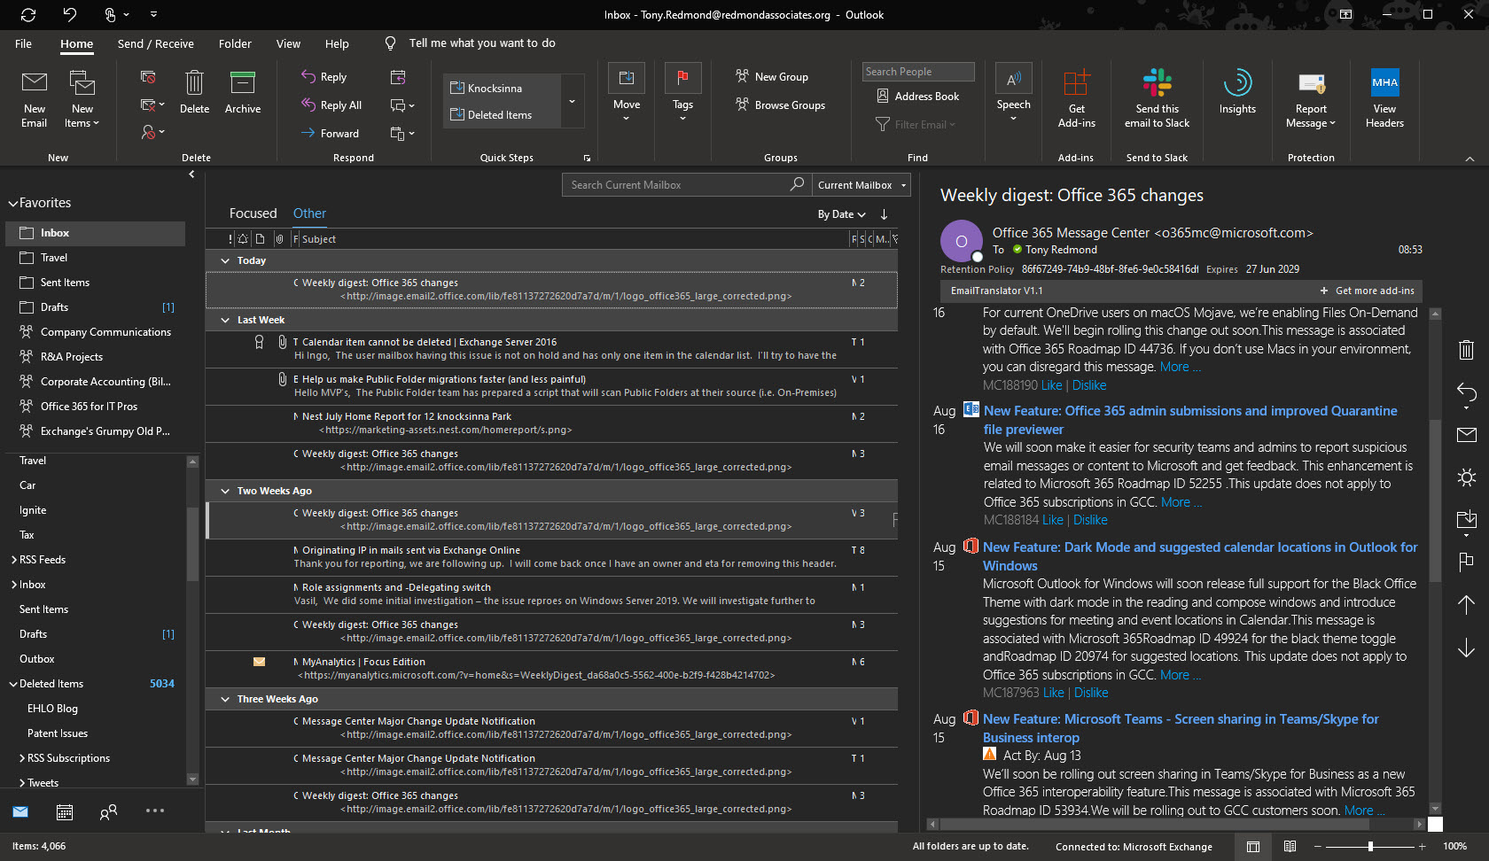This screenshot has height=861, width=1489.
Task: Open the View ribbon tab
Action: [x=288, y=43]
